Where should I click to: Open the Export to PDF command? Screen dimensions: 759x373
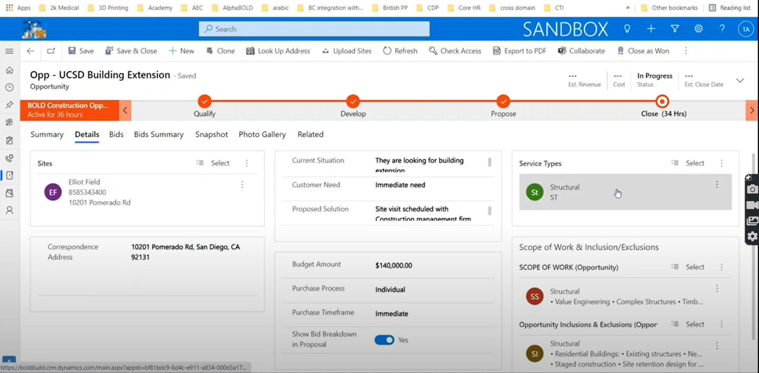519,51
